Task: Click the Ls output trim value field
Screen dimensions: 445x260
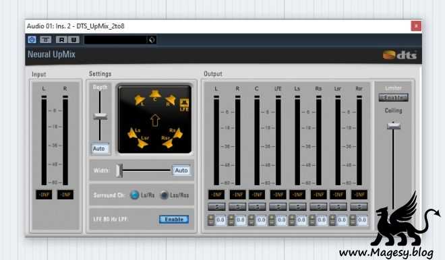Action: 301,220
